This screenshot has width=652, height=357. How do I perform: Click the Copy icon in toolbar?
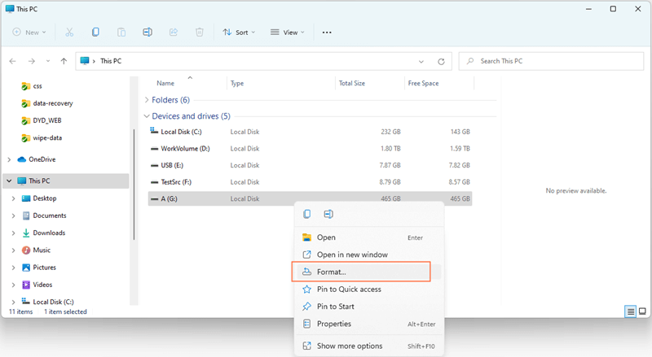(95, 33)
